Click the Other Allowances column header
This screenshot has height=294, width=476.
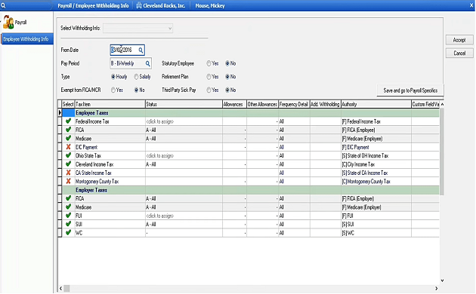262,104
